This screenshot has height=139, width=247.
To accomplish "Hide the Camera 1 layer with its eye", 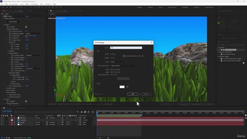I will click(2, 120).
